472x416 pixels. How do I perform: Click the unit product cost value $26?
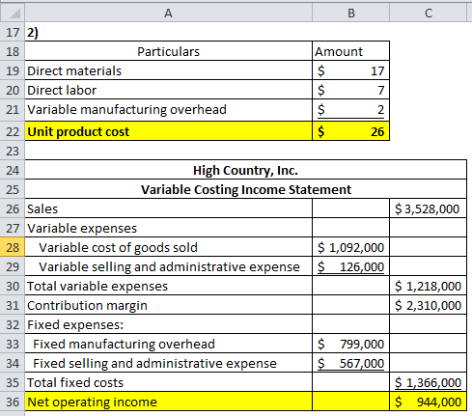tap(350, 131)
